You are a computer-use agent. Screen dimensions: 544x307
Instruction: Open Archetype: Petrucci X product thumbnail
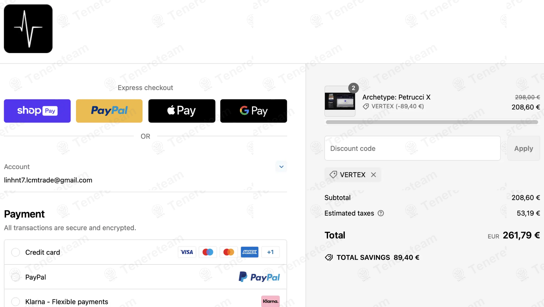340,101
